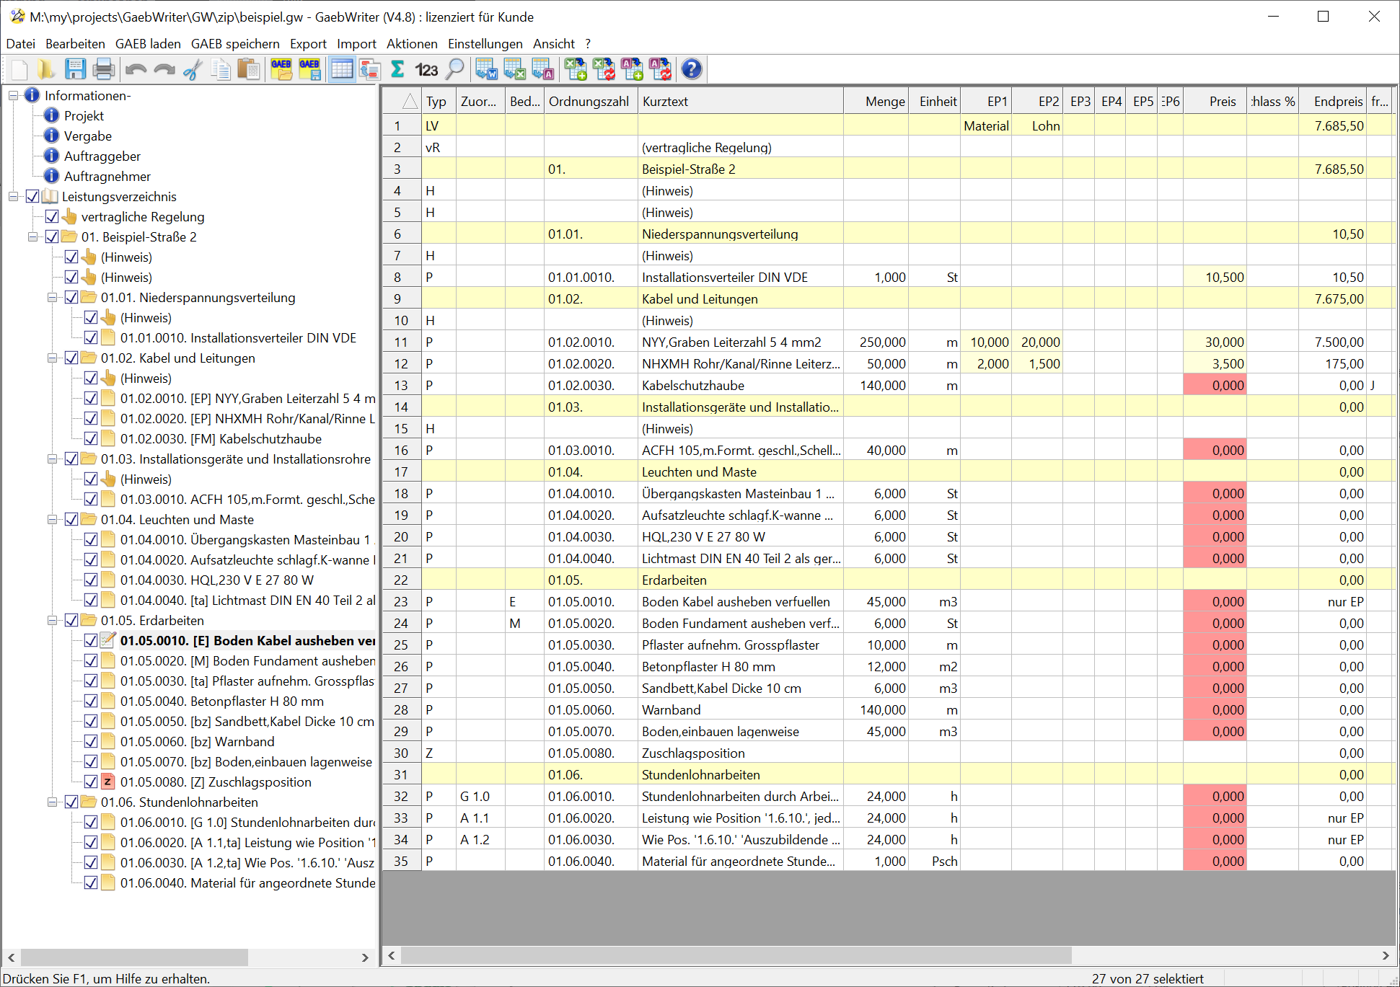Toggle checkbox for 01.02.0030 Kabelschutzhaube

pos(91,438)
